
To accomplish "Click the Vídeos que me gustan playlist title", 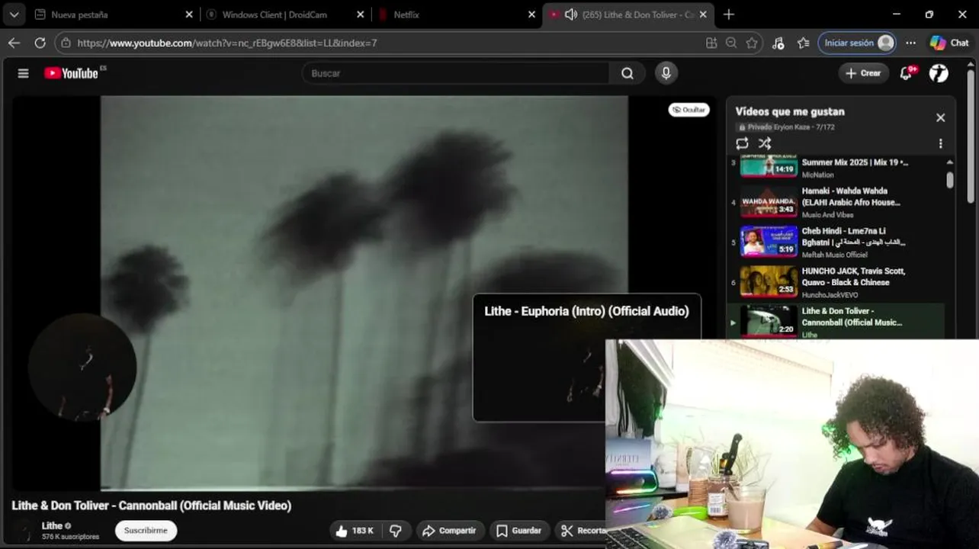I will (790, 111).
